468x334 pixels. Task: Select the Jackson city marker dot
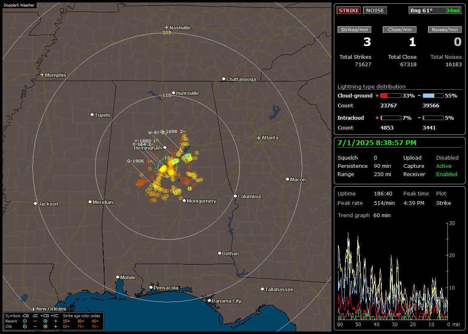(x=35, y=203)
